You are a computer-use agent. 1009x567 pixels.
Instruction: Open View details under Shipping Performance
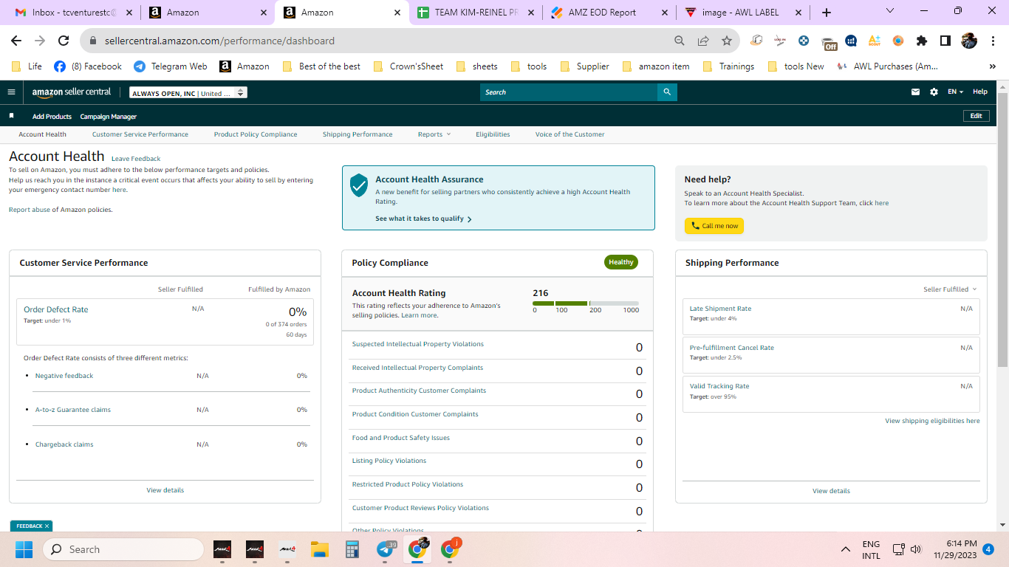831,491
